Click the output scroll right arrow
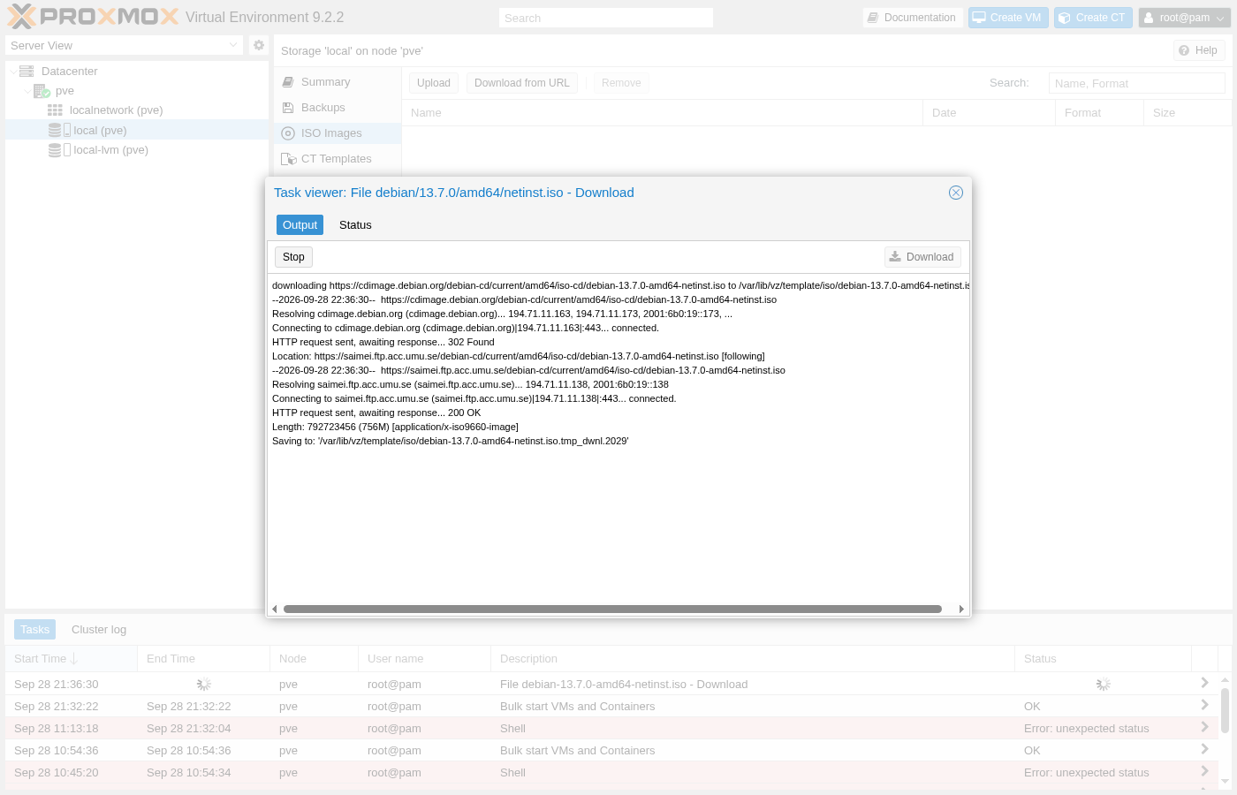The image size is (1237, 795). 961,609
